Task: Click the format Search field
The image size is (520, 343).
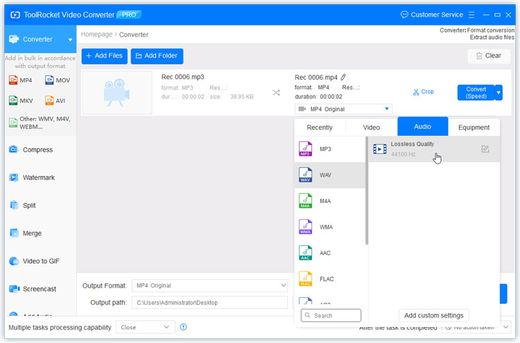Action: coord(331,315)
